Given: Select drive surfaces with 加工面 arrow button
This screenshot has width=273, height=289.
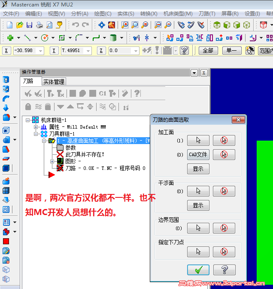Looking at the screenshot, I should 198,141.
